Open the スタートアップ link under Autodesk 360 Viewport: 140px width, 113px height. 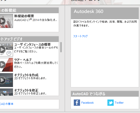[x=80, y=36]
